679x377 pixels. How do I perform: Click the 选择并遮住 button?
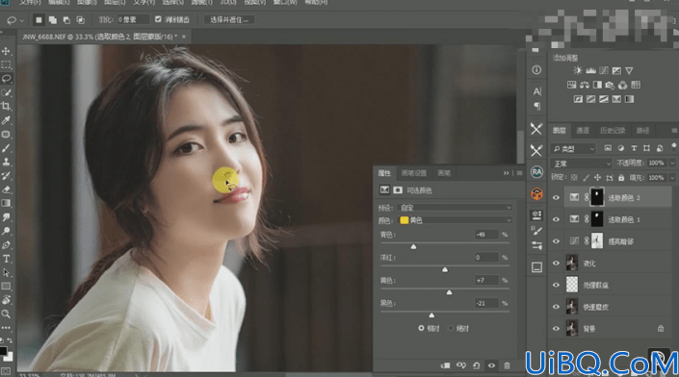(x=229, y=20)
